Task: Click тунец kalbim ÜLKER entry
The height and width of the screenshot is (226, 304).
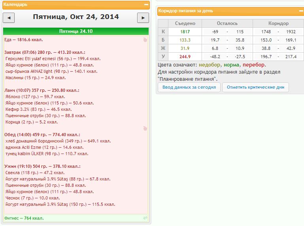Action: click(47, 154)
